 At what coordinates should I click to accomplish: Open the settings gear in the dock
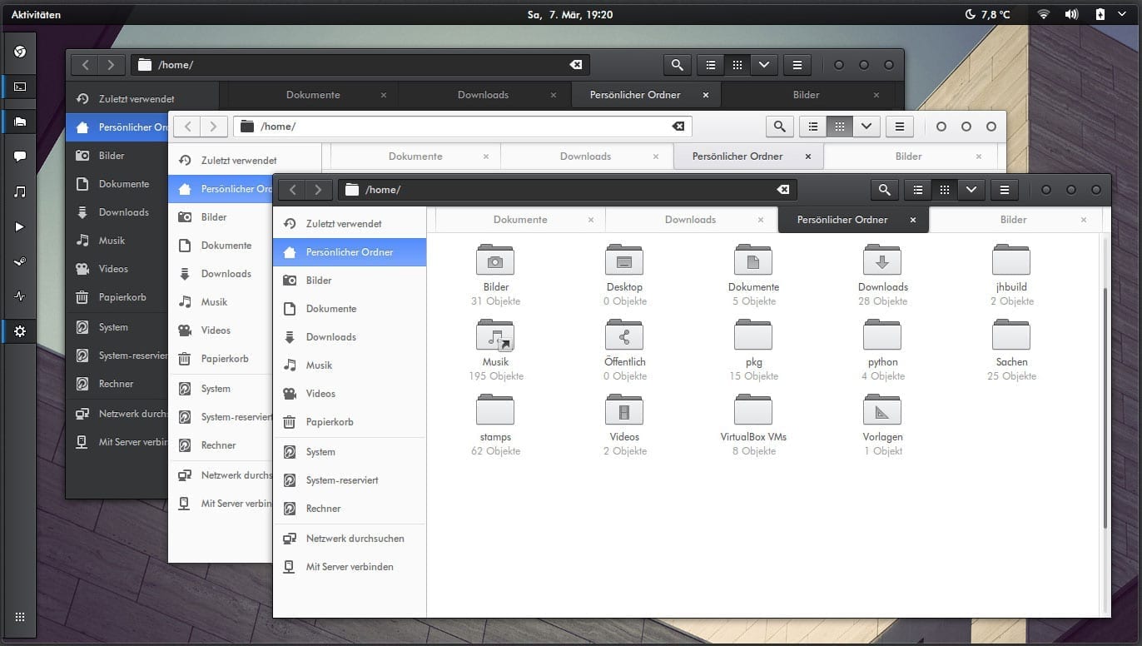tap(20, 331)
